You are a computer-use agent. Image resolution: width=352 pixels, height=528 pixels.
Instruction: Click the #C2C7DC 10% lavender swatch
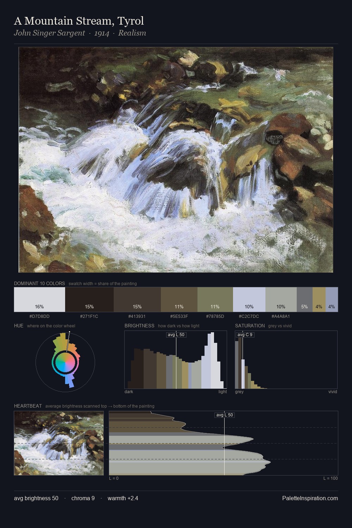[249, 300]
